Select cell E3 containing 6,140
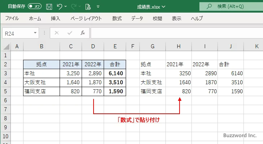 (x=115, y=73)
